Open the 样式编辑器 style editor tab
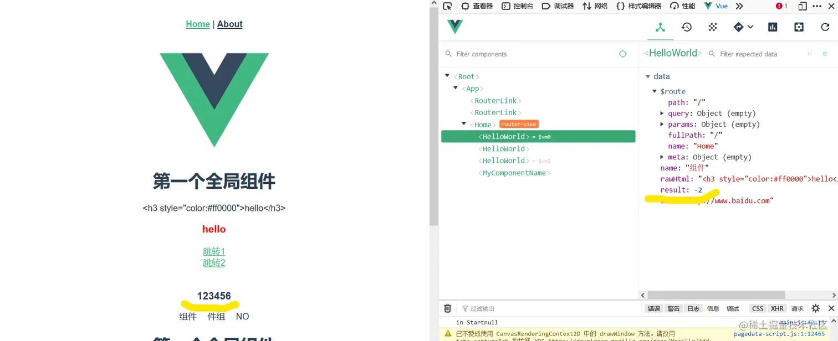 click(639, 6)
